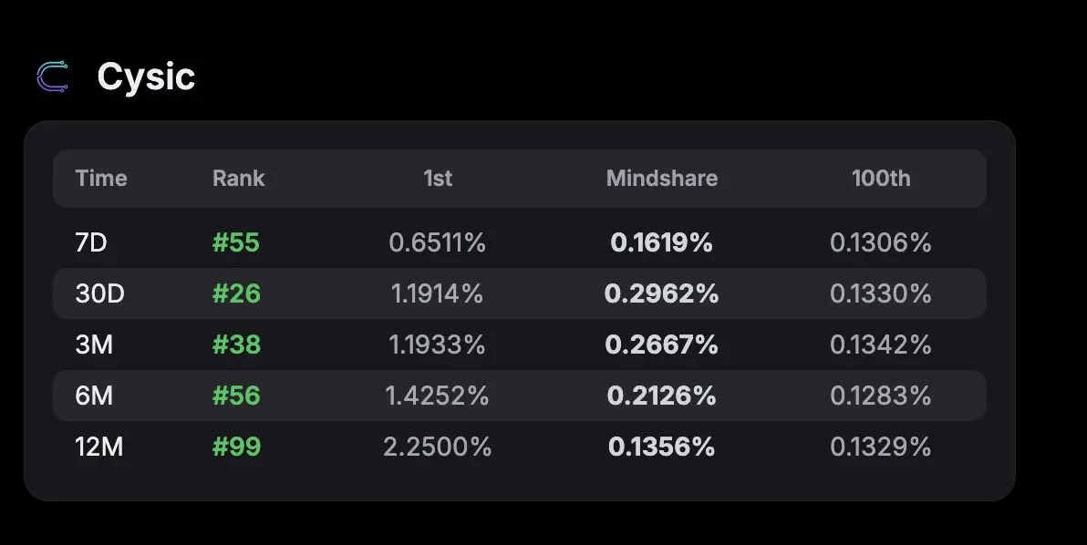The image size is (1087, 545).
Task: Select the 12M time row
Action: pyautogui.click(x=520, y=447)
